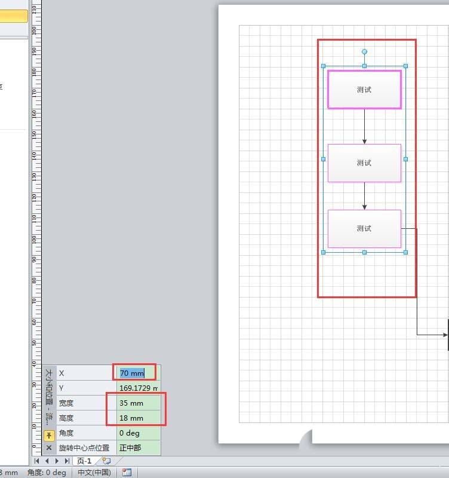Click the 角度 value 0 deg
Screen dimensions: 449x478
point(139,433)
